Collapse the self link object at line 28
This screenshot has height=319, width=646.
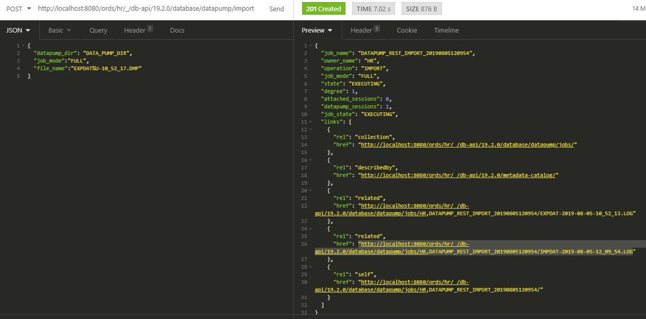point(311,267)
